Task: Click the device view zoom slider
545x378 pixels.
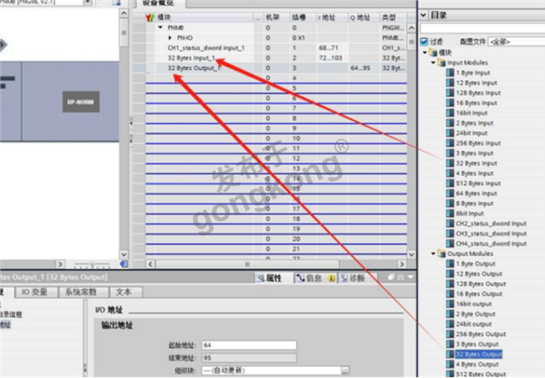Action: pyautogui.click(x=92, y=264)
